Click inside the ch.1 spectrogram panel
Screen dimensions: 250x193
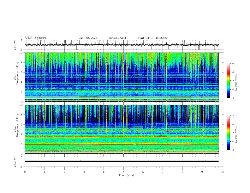[x=122, y=77]
